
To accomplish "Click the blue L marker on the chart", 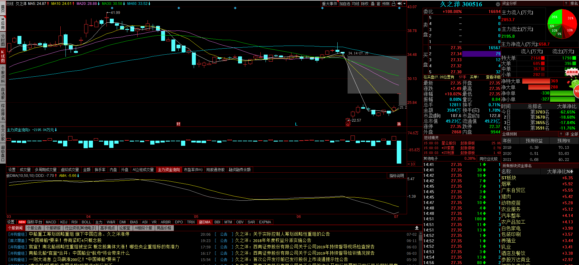I will [x=296, y=124].
